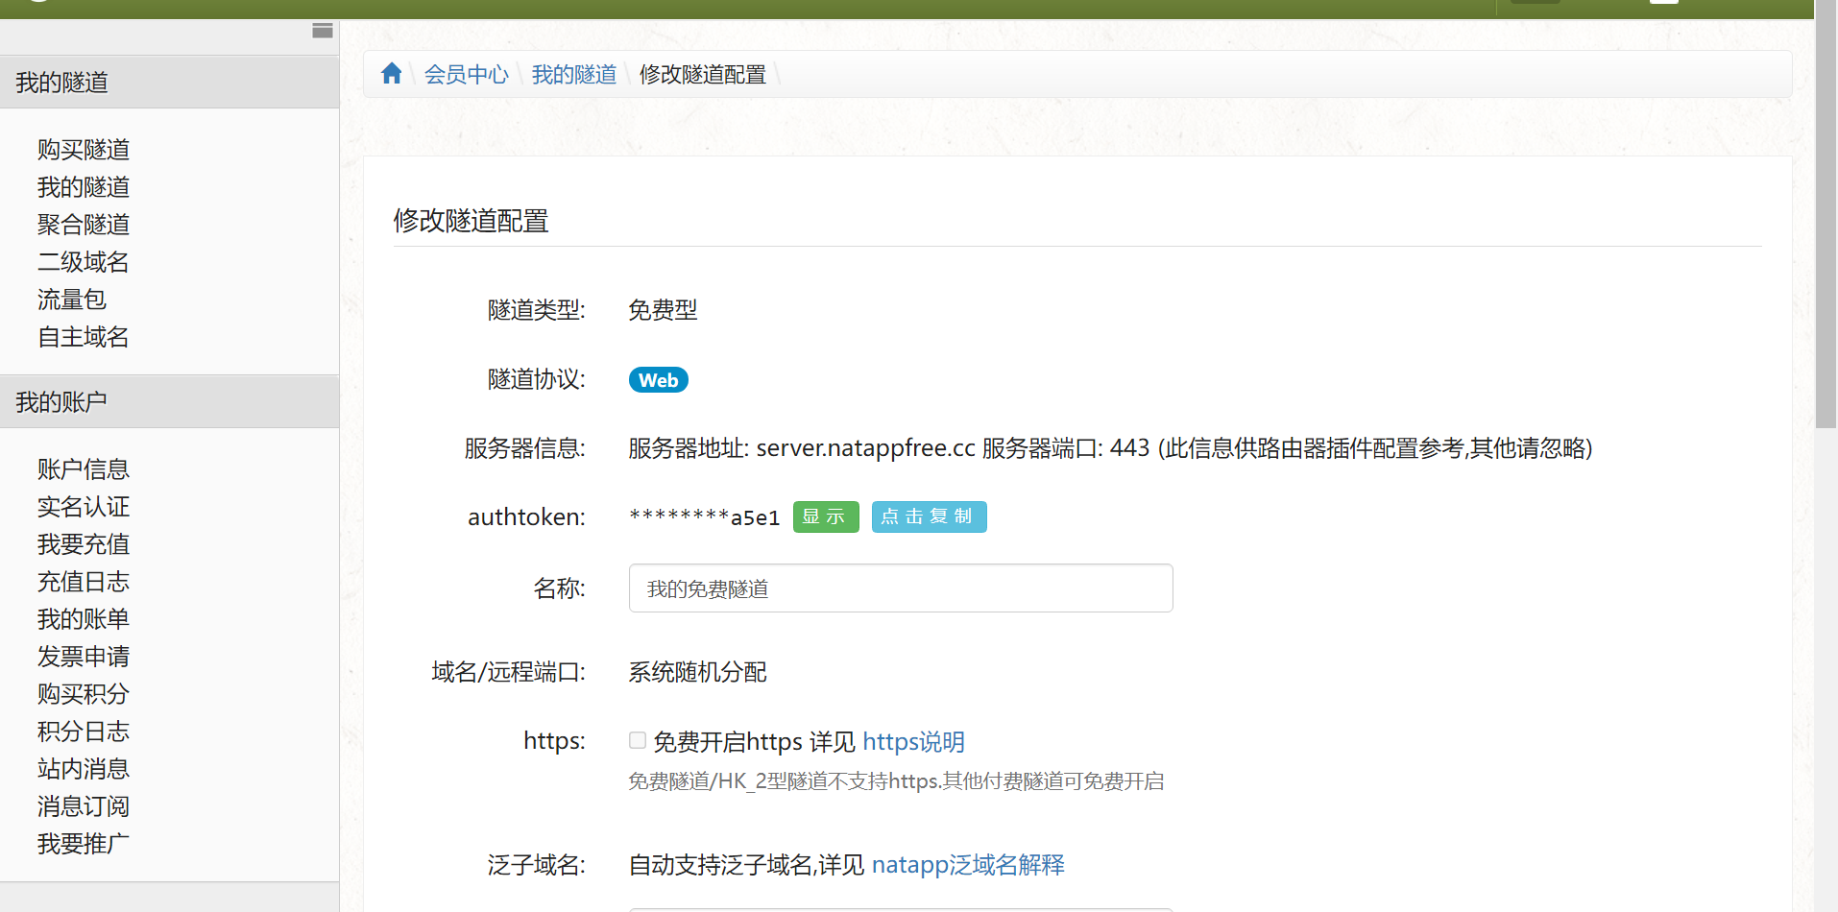Click the 免费型 tunnel type text

coord(664,310)
